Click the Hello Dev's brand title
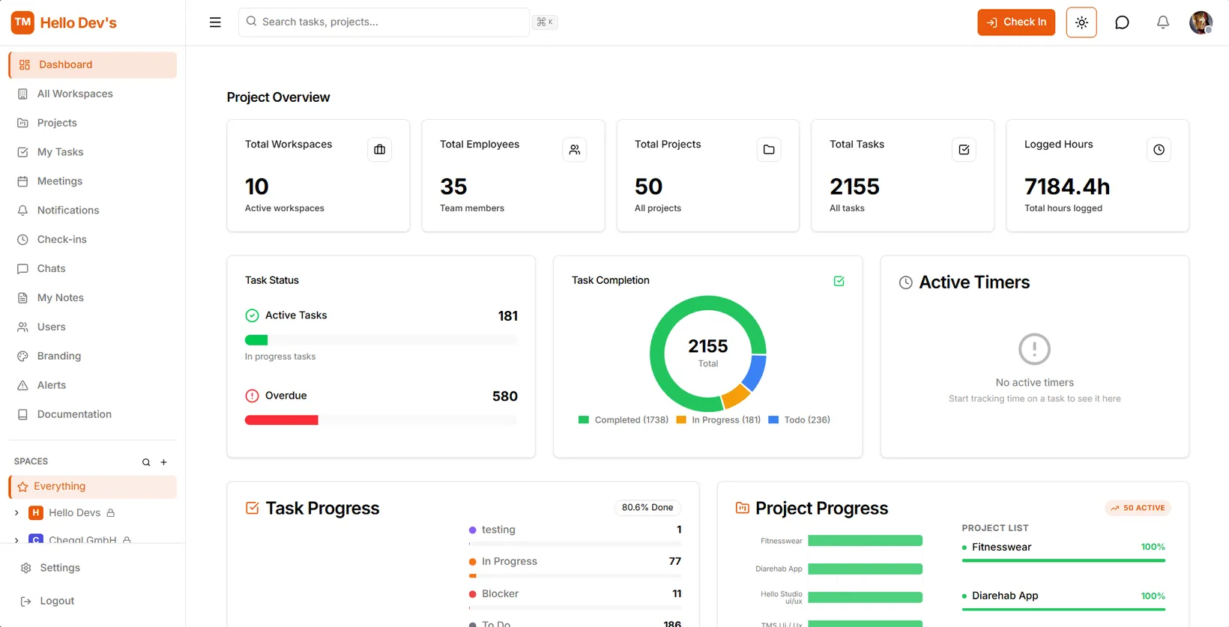Viewport: 1229px width, 627px height. 79,23
